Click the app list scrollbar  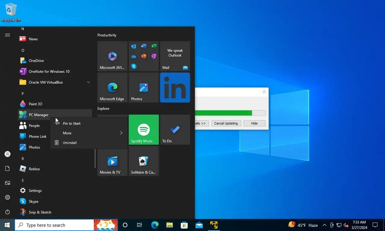point(95,159)
